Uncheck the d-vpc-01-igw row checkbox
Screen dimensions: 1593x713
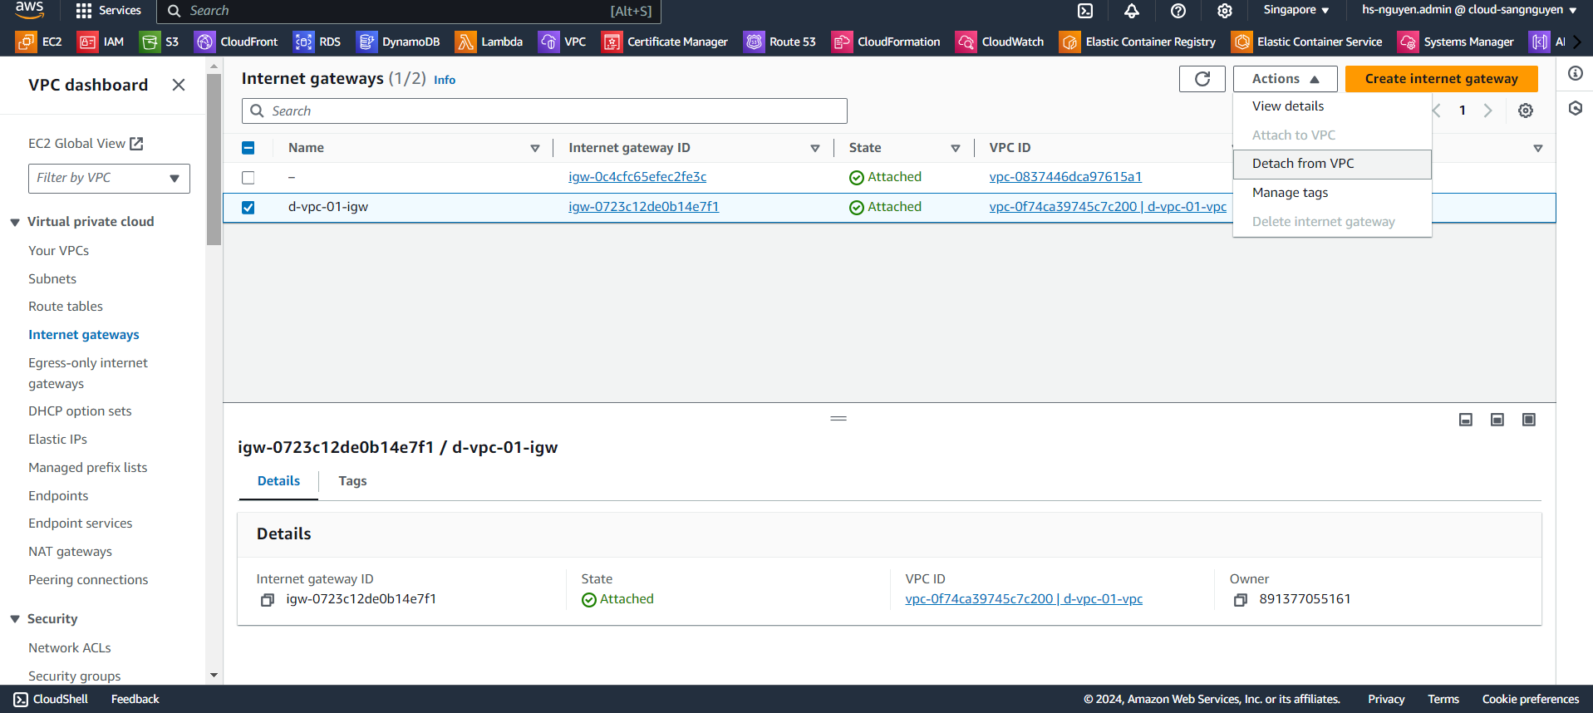[x=248, y=208]
